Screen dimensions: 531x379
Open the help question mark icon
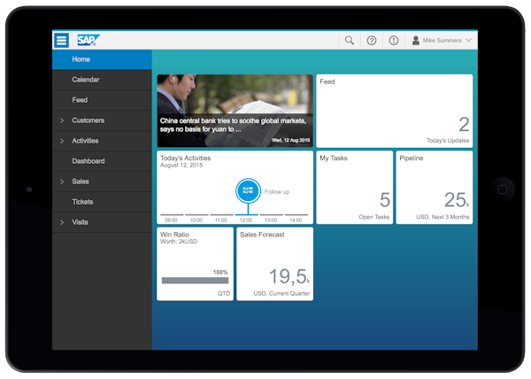coord(372,40)
